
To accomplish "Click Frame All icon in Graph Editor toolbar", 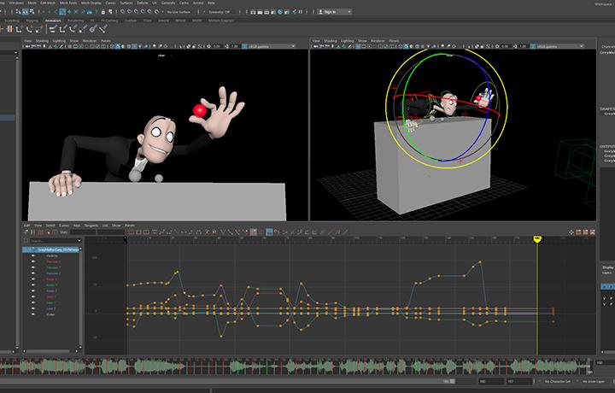I will pos(131,232).
